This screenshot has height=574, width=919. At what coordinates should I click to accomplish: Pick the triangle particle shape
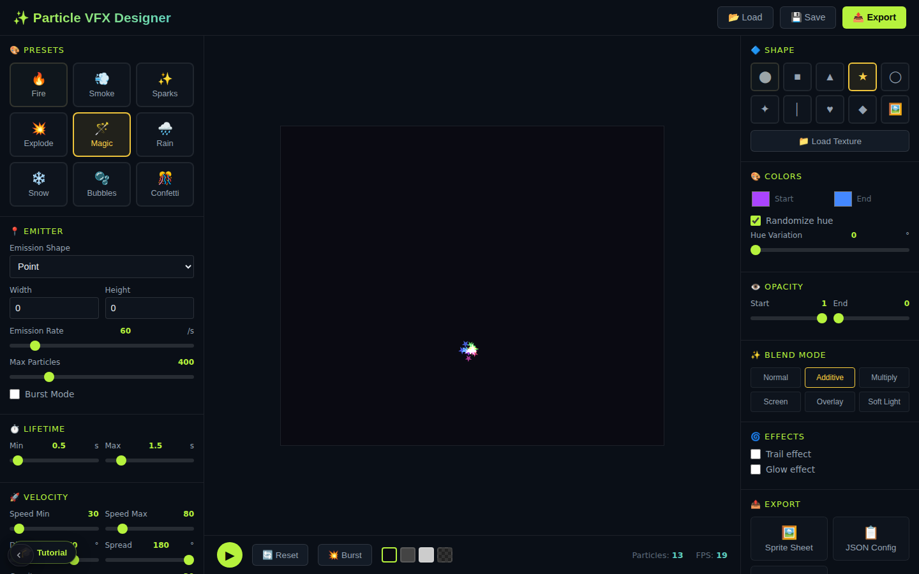pyautogui.click(x=830, y=77)
